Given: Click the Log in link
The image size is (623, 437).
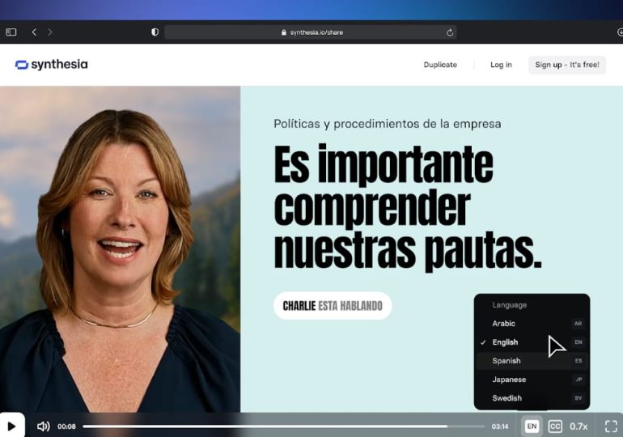Looking at the screenshot, I should pyautogui.click(x=501, y=65).
